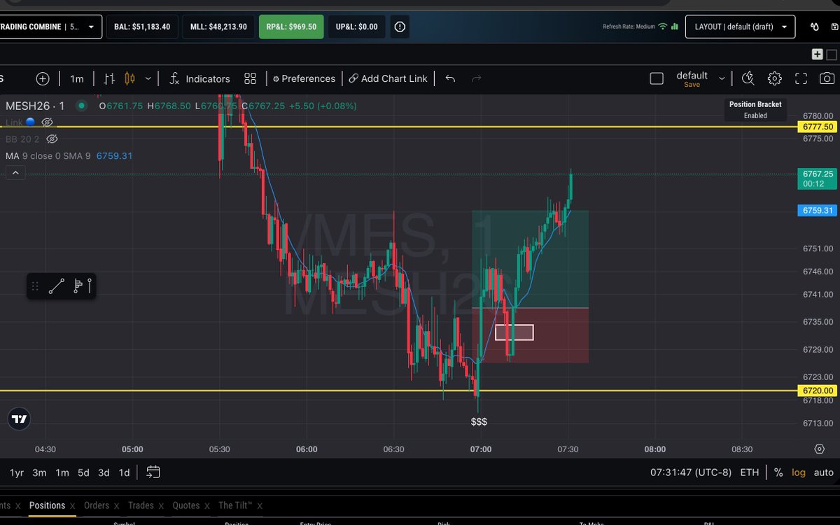The height and width of the screenshot is (525, 840).
Task: Click the $$$ annotation on chart
Action: (479, 421)
